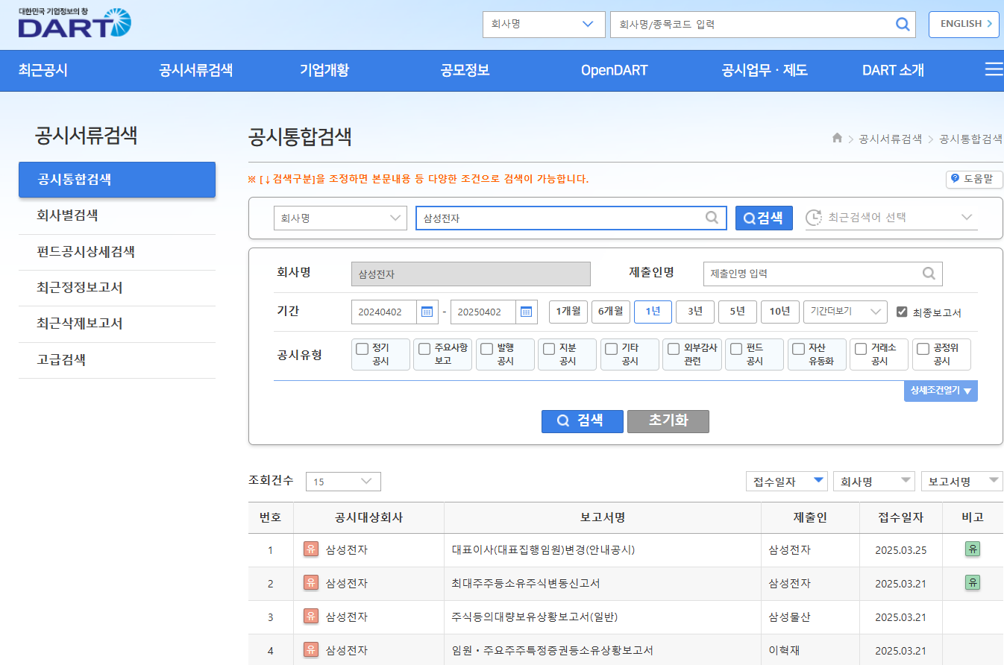Check the 정기공시 disclosure type
This screenshot has height=665, width=1004.
coord(363,348)
